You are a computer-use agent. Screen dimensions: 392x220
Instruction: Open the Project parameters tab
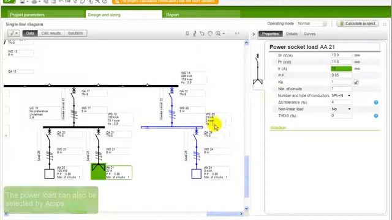46,15
